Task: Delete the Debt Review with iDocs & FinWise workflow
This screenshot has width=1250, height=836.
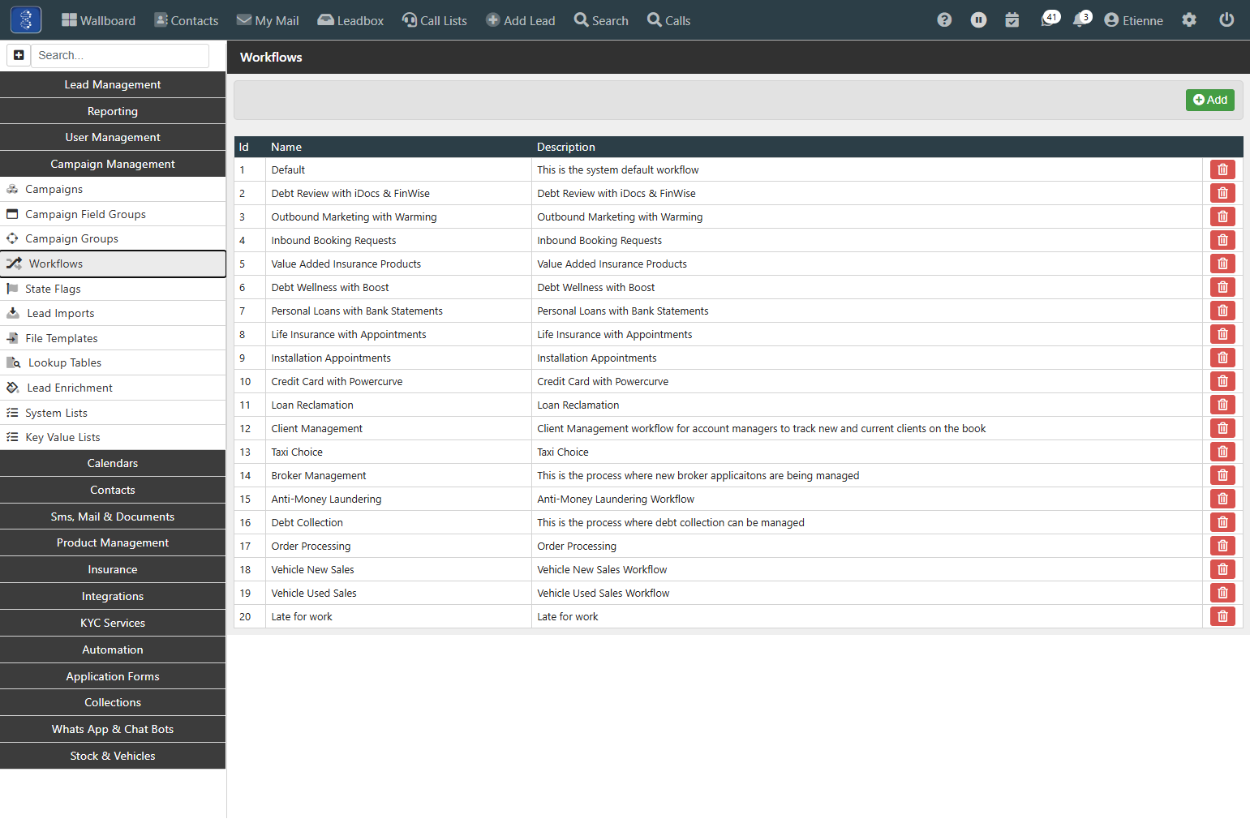Action: (x=1222, y=193)
